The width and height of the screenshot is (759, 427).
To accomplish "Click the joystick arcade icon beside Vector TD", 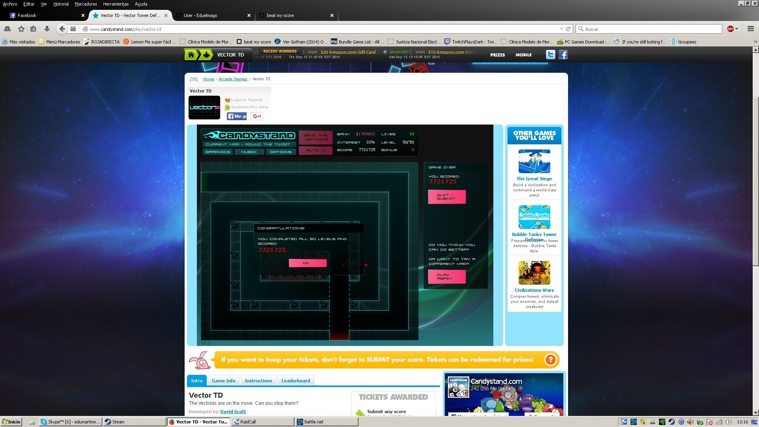I will (206, 55).
